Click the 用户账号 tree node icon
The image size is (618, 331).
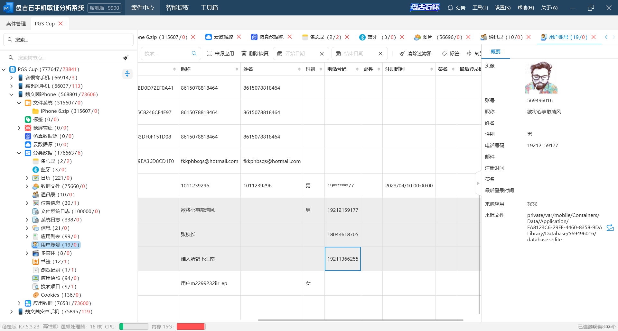[x=36, y=245]
